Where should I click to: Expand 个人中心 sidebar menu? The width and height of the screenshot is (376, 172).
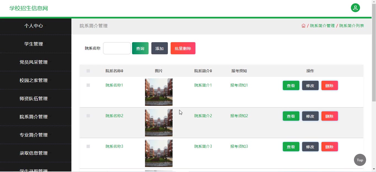click(36, 26)
